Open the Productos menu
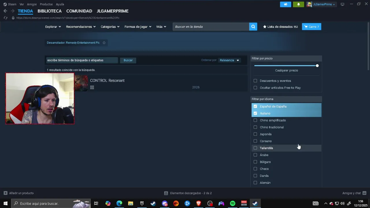The image size is (370, 208). point(46,4)
